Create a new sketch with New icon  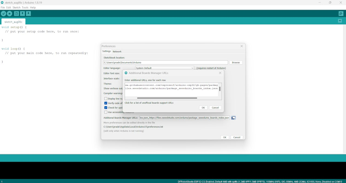pos(16,13)
